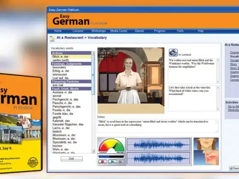This screenshot has height=179, width=239.
Task: Click the In context speaker icon
Action: pyautogui.click(x=173, y=52)
